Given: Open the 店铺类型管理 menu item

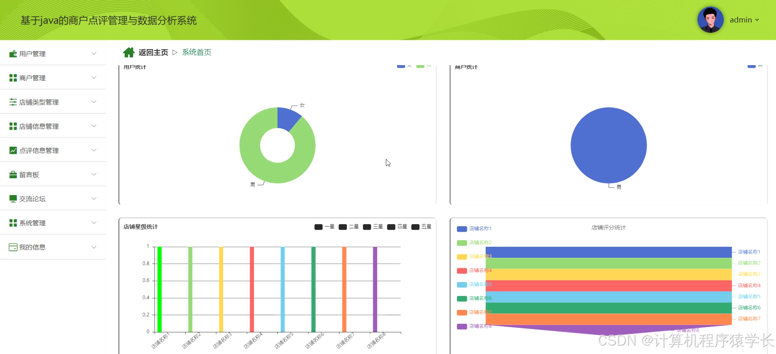Looking at the screenshot, I should coord(53,102).
